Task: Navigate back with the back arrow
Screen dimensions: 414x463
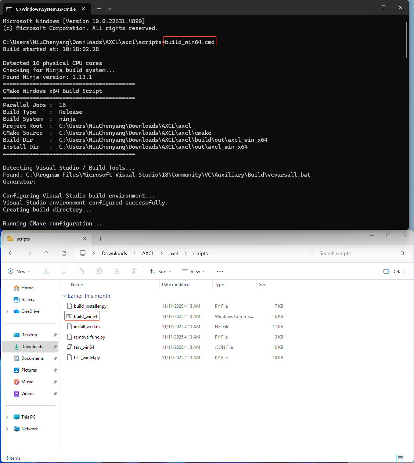Action: click(11, 253)
